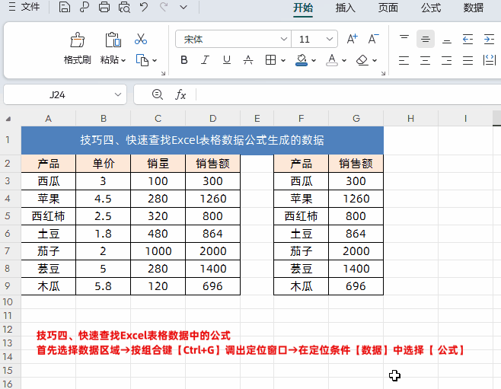Click the Save As icon beside Save
This screenshot has height=389, width=501.
coord(85,7)
